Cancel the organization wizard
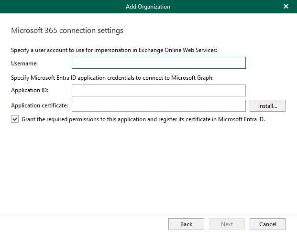297x232 pixels. point(267,224)
